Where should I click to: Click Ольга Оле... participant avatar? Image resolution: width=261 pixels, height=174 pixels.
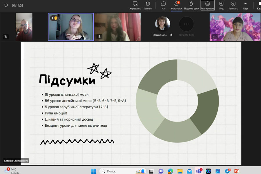coord(163,24)
